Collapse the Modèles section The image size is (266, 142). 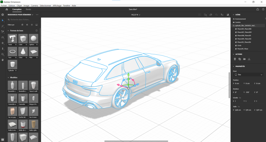pyautogui.click(x=8, y=77)
